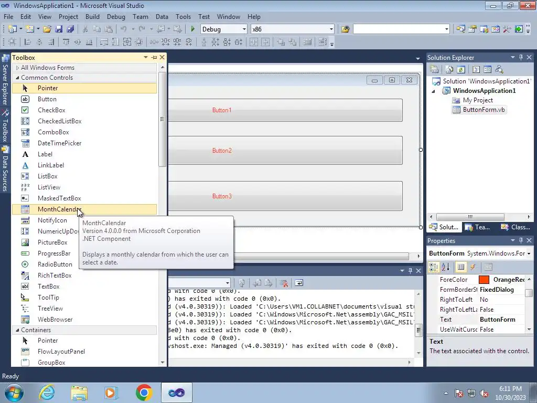537x403 pixels.
Task: Open ButtonForm object selector dropdown in Properties
Action: [529, 253]
